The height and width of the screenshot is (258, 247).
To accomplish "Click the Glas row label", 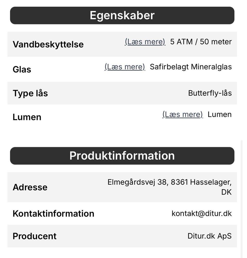I will click(x=22, y=70).
